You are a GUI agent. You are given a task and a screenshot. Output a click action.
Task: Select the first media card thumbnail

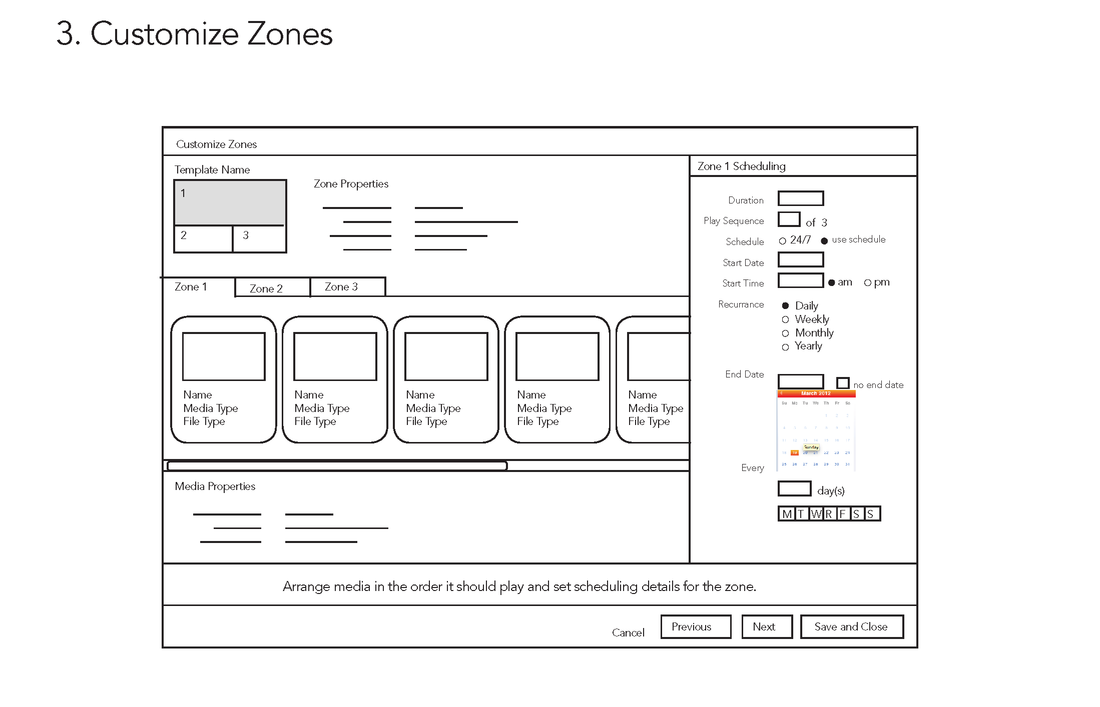[x=224, y=356]
